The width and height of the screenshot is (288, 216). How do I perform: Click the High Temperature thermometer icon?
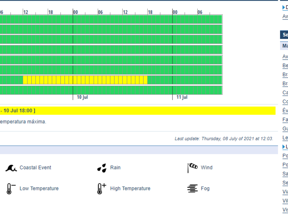[102, 189]
